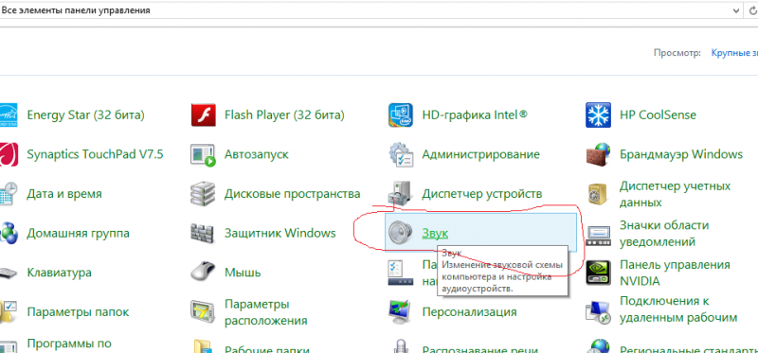Click the Защитник Windows link
The image size is (758, 353).
tap(280, 233)
